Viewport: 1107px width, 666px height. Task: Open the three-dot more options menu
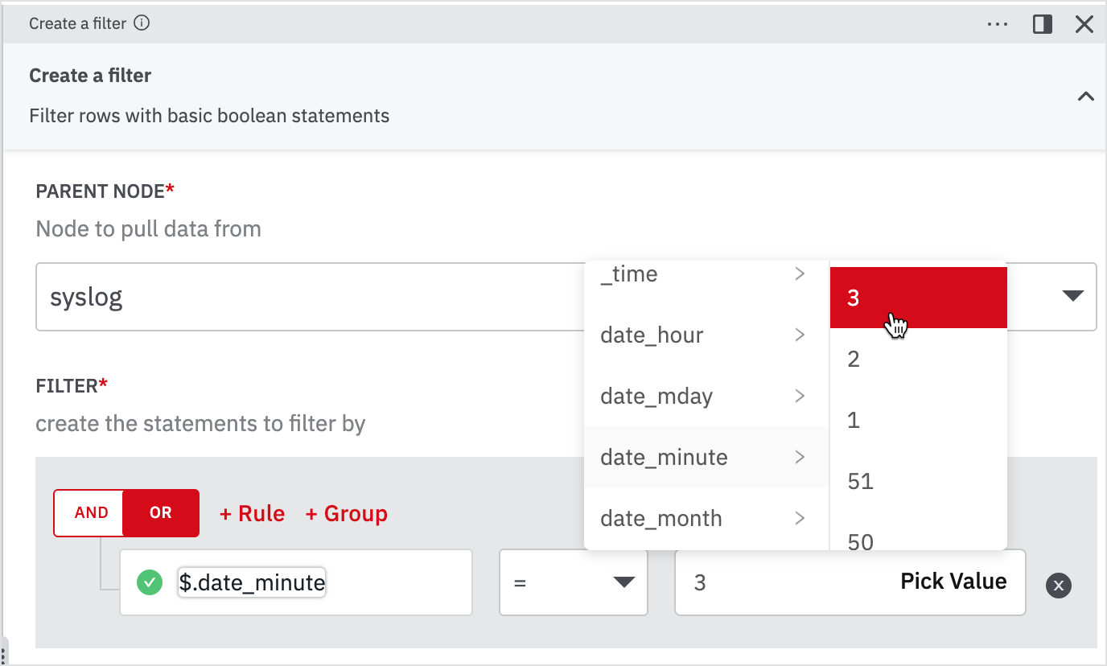(x=997, y=24)
